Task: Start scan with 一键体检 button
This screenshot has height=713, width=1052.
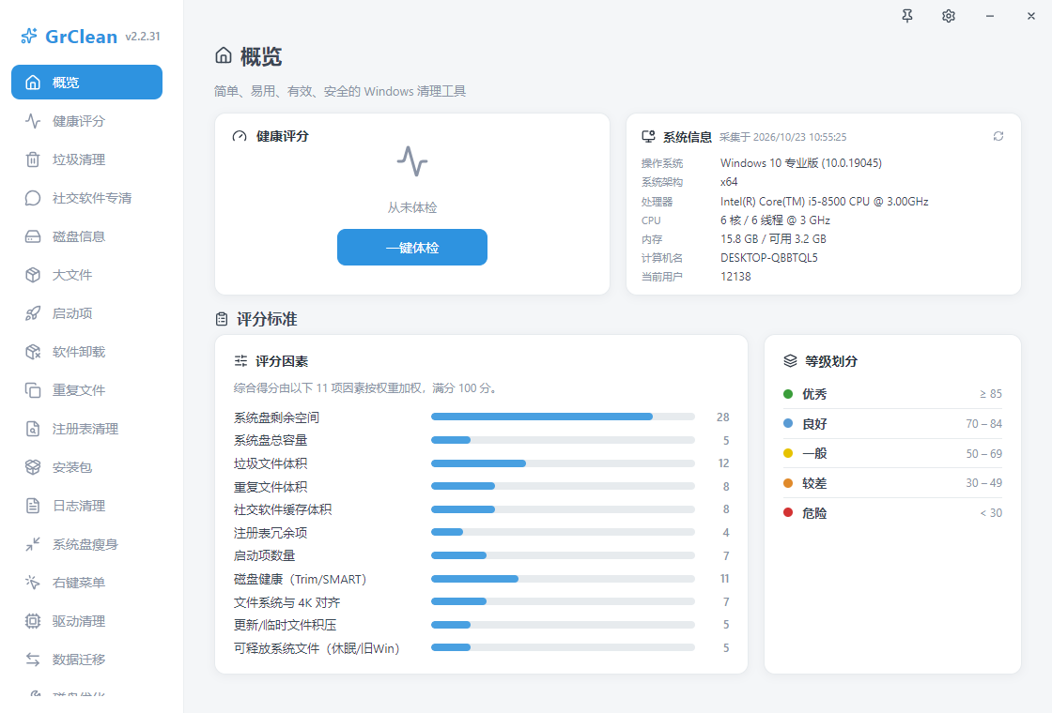Action: pos(412,248)
